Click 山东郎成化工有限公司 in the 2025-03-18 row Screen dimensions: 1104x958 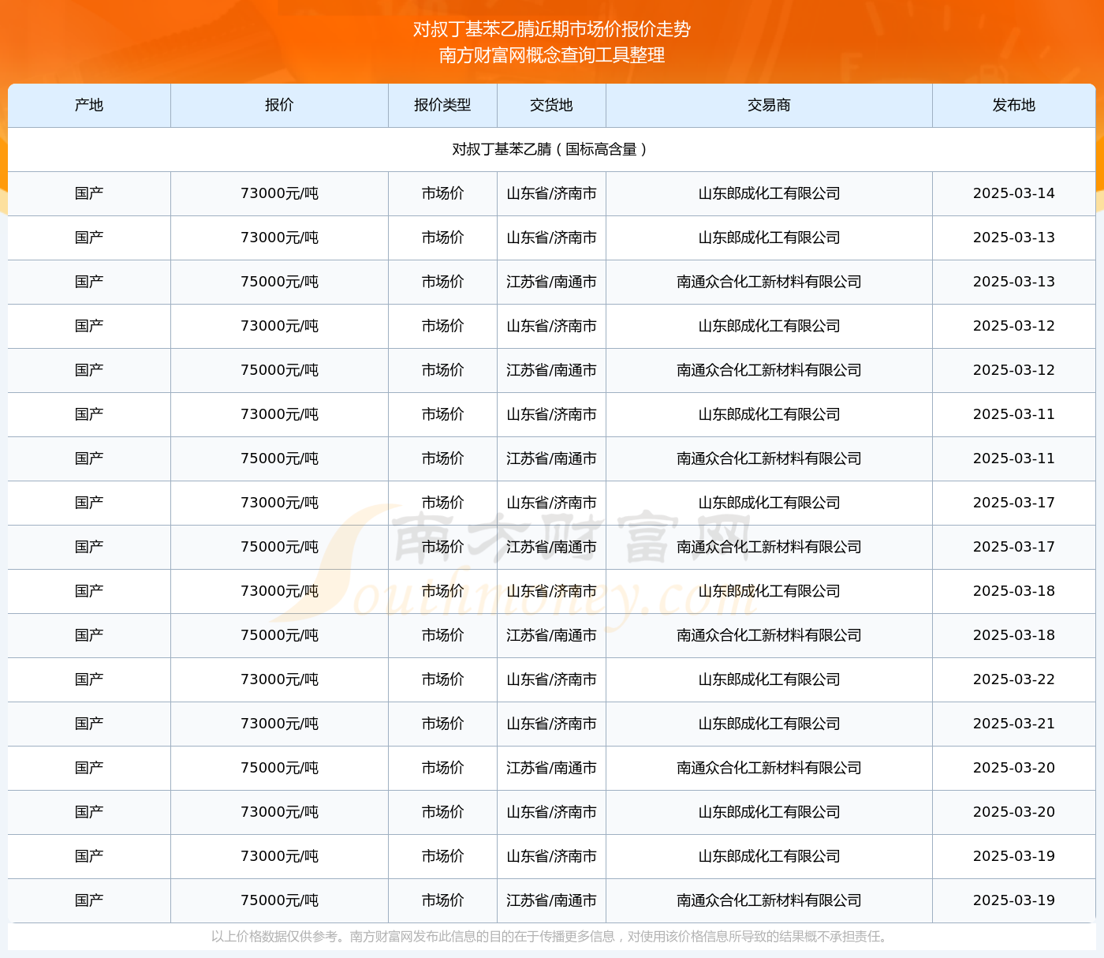(x=769, y=591)
